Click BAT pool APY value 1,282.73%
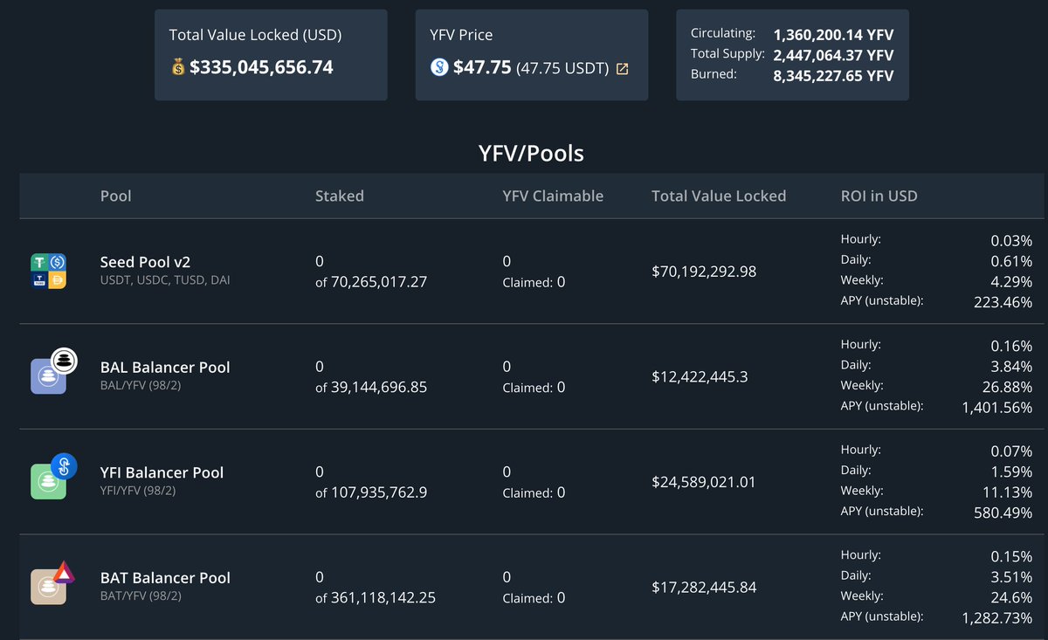This screenshot has width=1048, height=640. click(996, 618)
